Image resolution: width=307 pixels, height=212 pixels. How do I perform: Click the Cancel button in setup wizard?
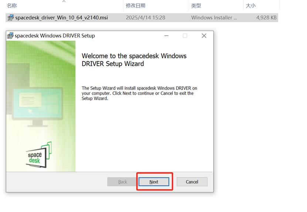coord(192,182)
